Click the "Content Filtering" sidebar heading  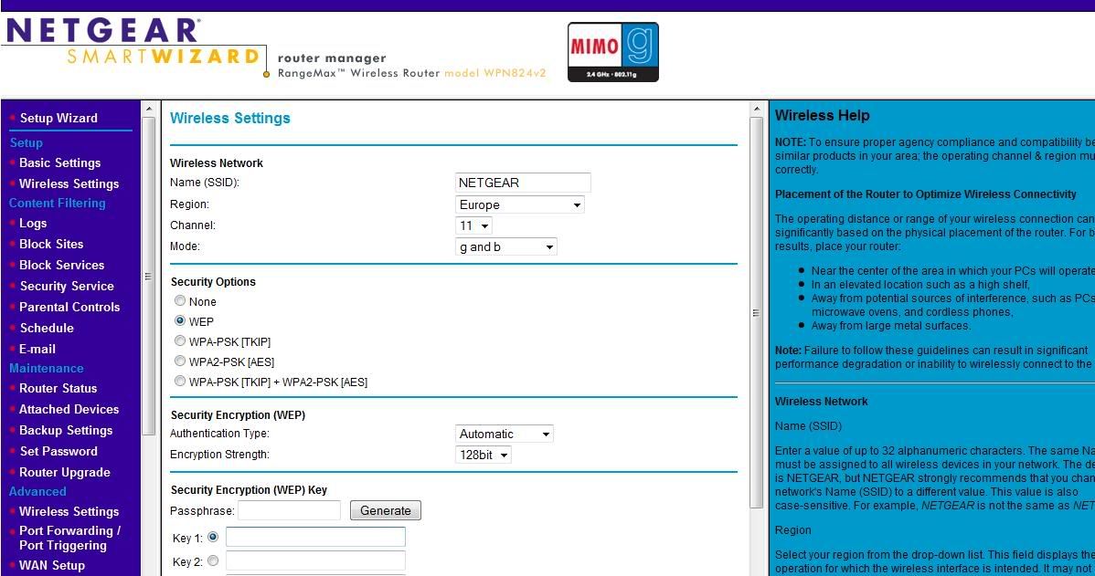pyautogui.click(x=58, y=203)
